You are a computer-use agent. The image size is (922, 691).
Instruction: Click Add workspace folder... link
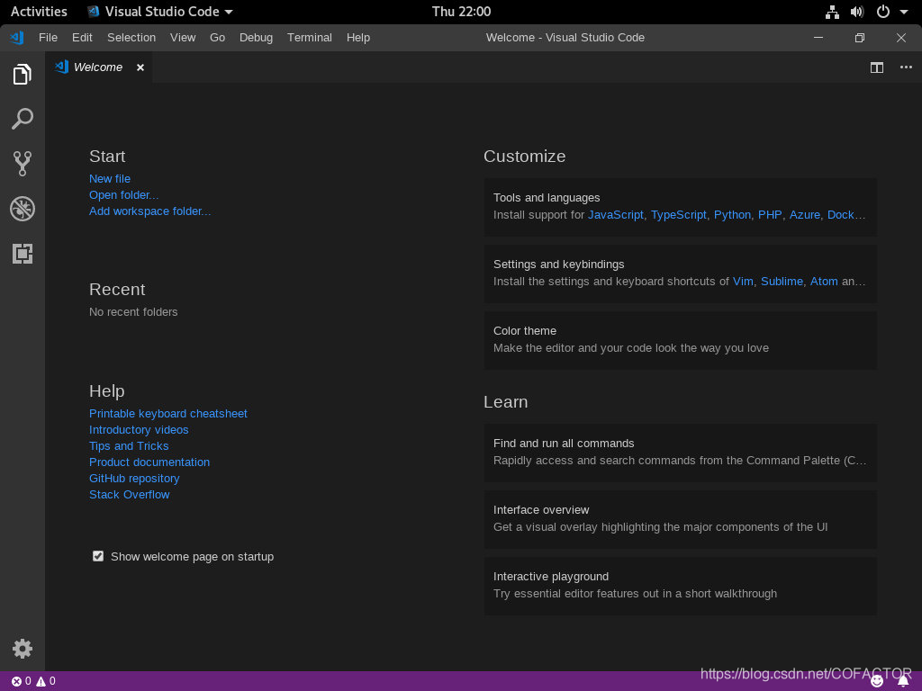pyautogui.click(x=150, y=211)
